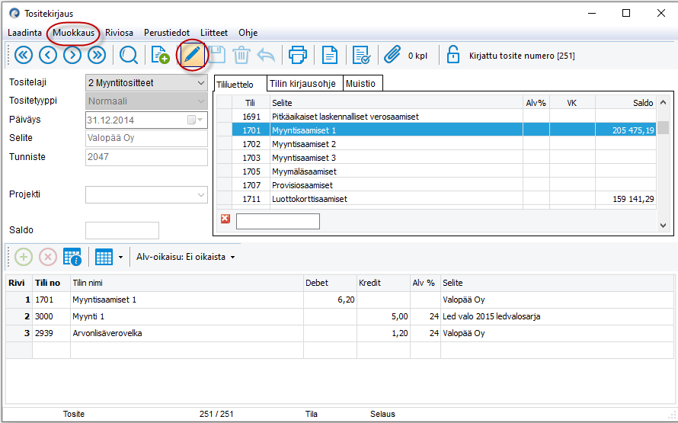This screenshot has width=678, height=423.
Task: Open attachments with the paperclip icon
Action: coord(392,56)
